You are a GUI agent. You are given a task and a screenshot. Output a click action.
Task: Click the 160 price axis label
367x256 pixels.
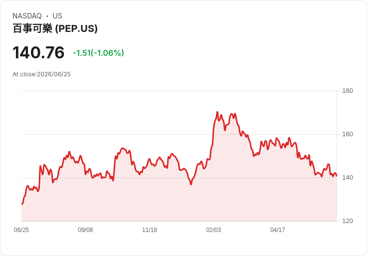point(348,134)
